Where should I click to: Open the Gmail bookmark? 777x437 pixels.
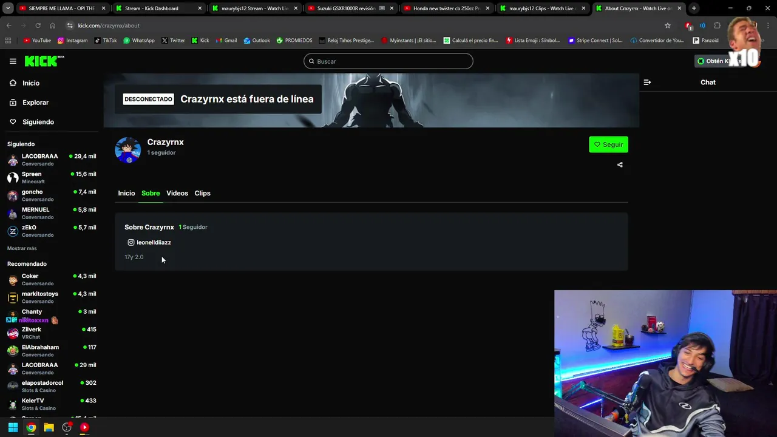(x=226, y=41)
